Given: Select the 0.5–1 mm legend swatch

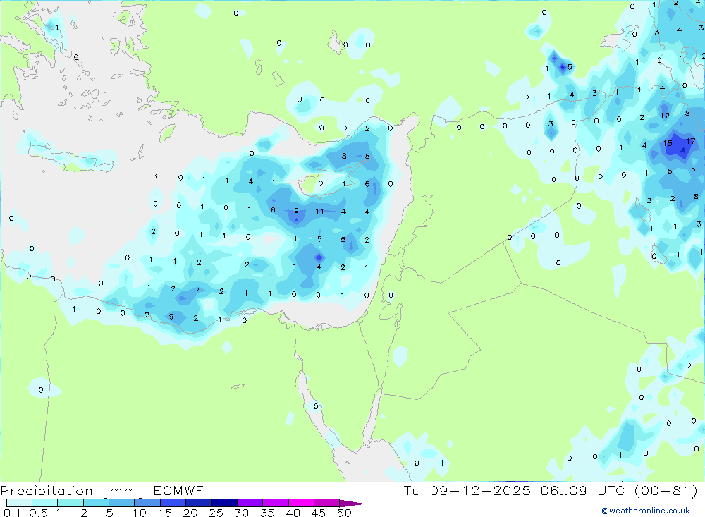Looking at the screenshot, I should click(45, 503).
